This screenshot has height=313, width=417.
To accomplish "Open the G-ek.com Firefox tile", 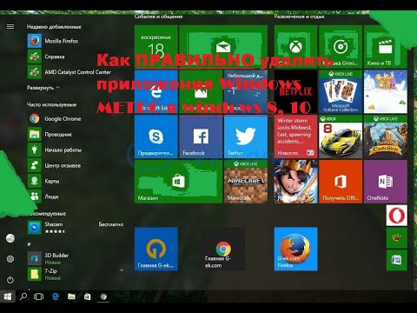I will 295,249.
